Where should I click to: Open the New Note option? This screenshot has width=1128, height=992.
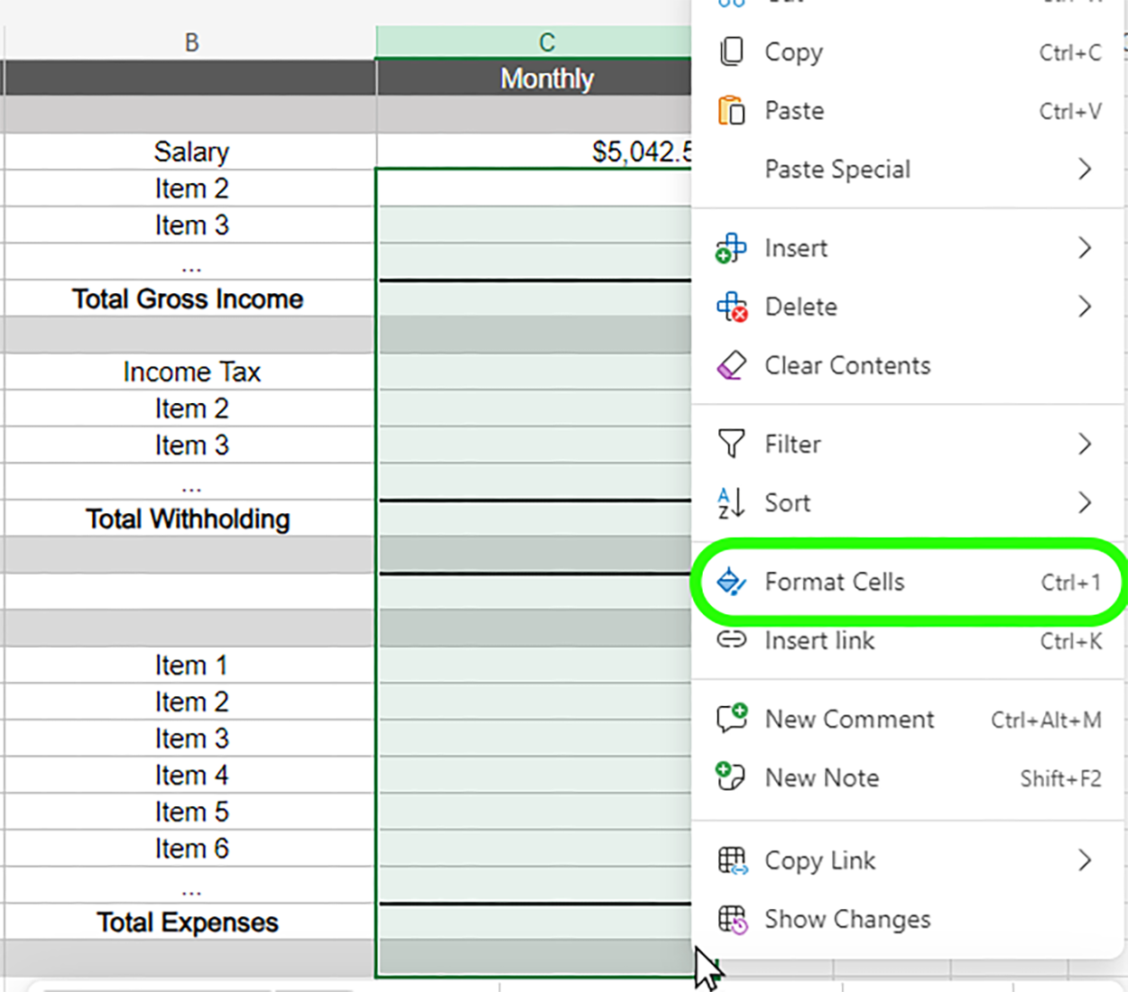tap(822, 777)
